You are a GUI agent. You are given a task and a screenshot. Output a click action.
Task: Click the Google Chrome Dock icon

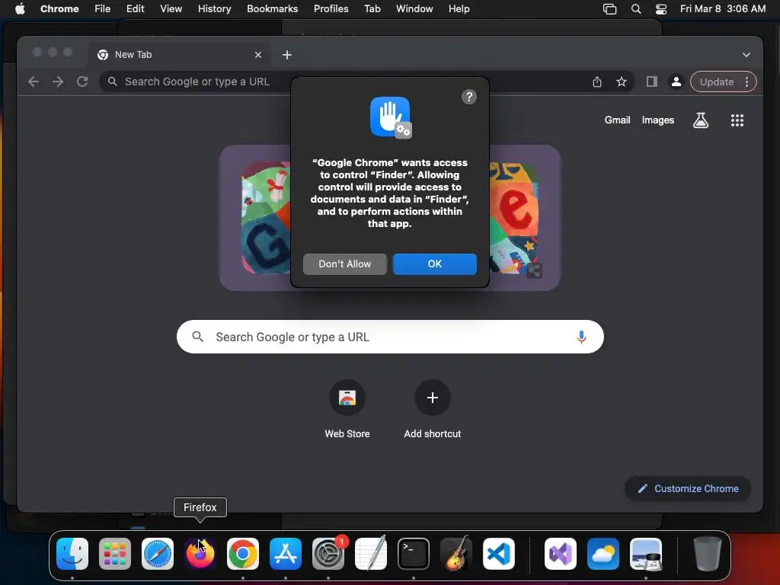[243, 554]
